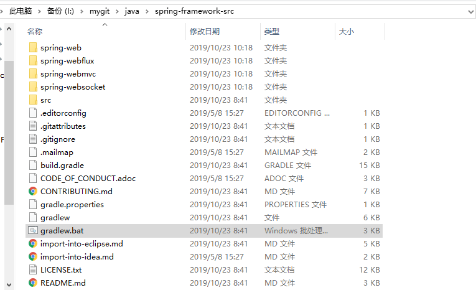The width and height of the screenshot is (476, 290).
Task: Click the .mailmap file icon
Action: [33, 152]
